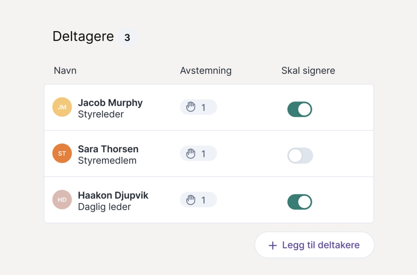Click the Avstemning column header
The width and height of the screenshot is (417, 275).
tap(206, 70)
